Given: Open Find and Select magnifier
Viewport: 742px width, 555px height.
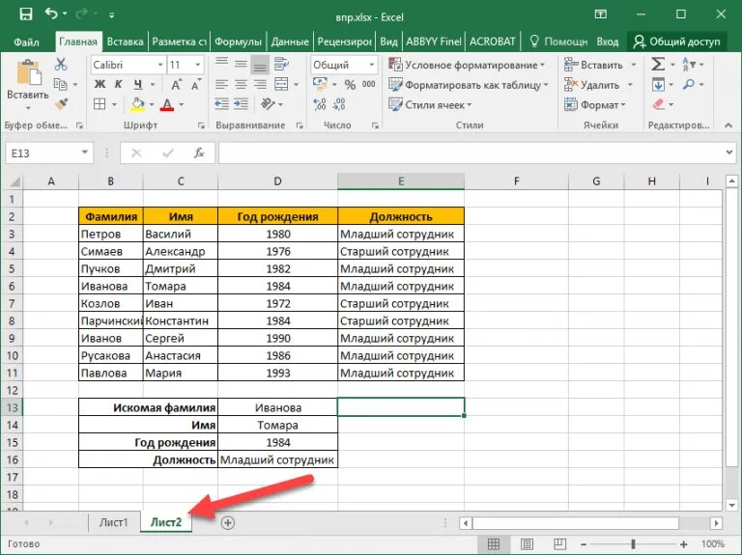Looking at the screenshot, I should (x=689, y=84).
